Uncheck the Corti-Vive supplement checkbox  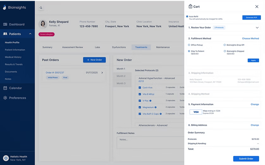[140, 88]
